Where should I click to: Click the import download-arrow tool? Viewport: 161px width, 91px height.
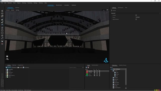click(x=2, y=25)
